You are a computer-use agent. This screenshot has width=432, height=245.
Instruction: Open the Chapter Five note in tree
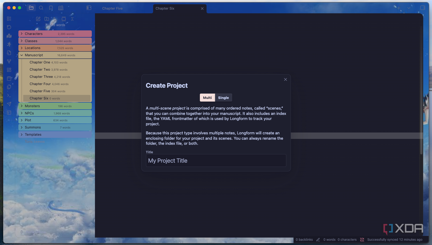(57, 91)
